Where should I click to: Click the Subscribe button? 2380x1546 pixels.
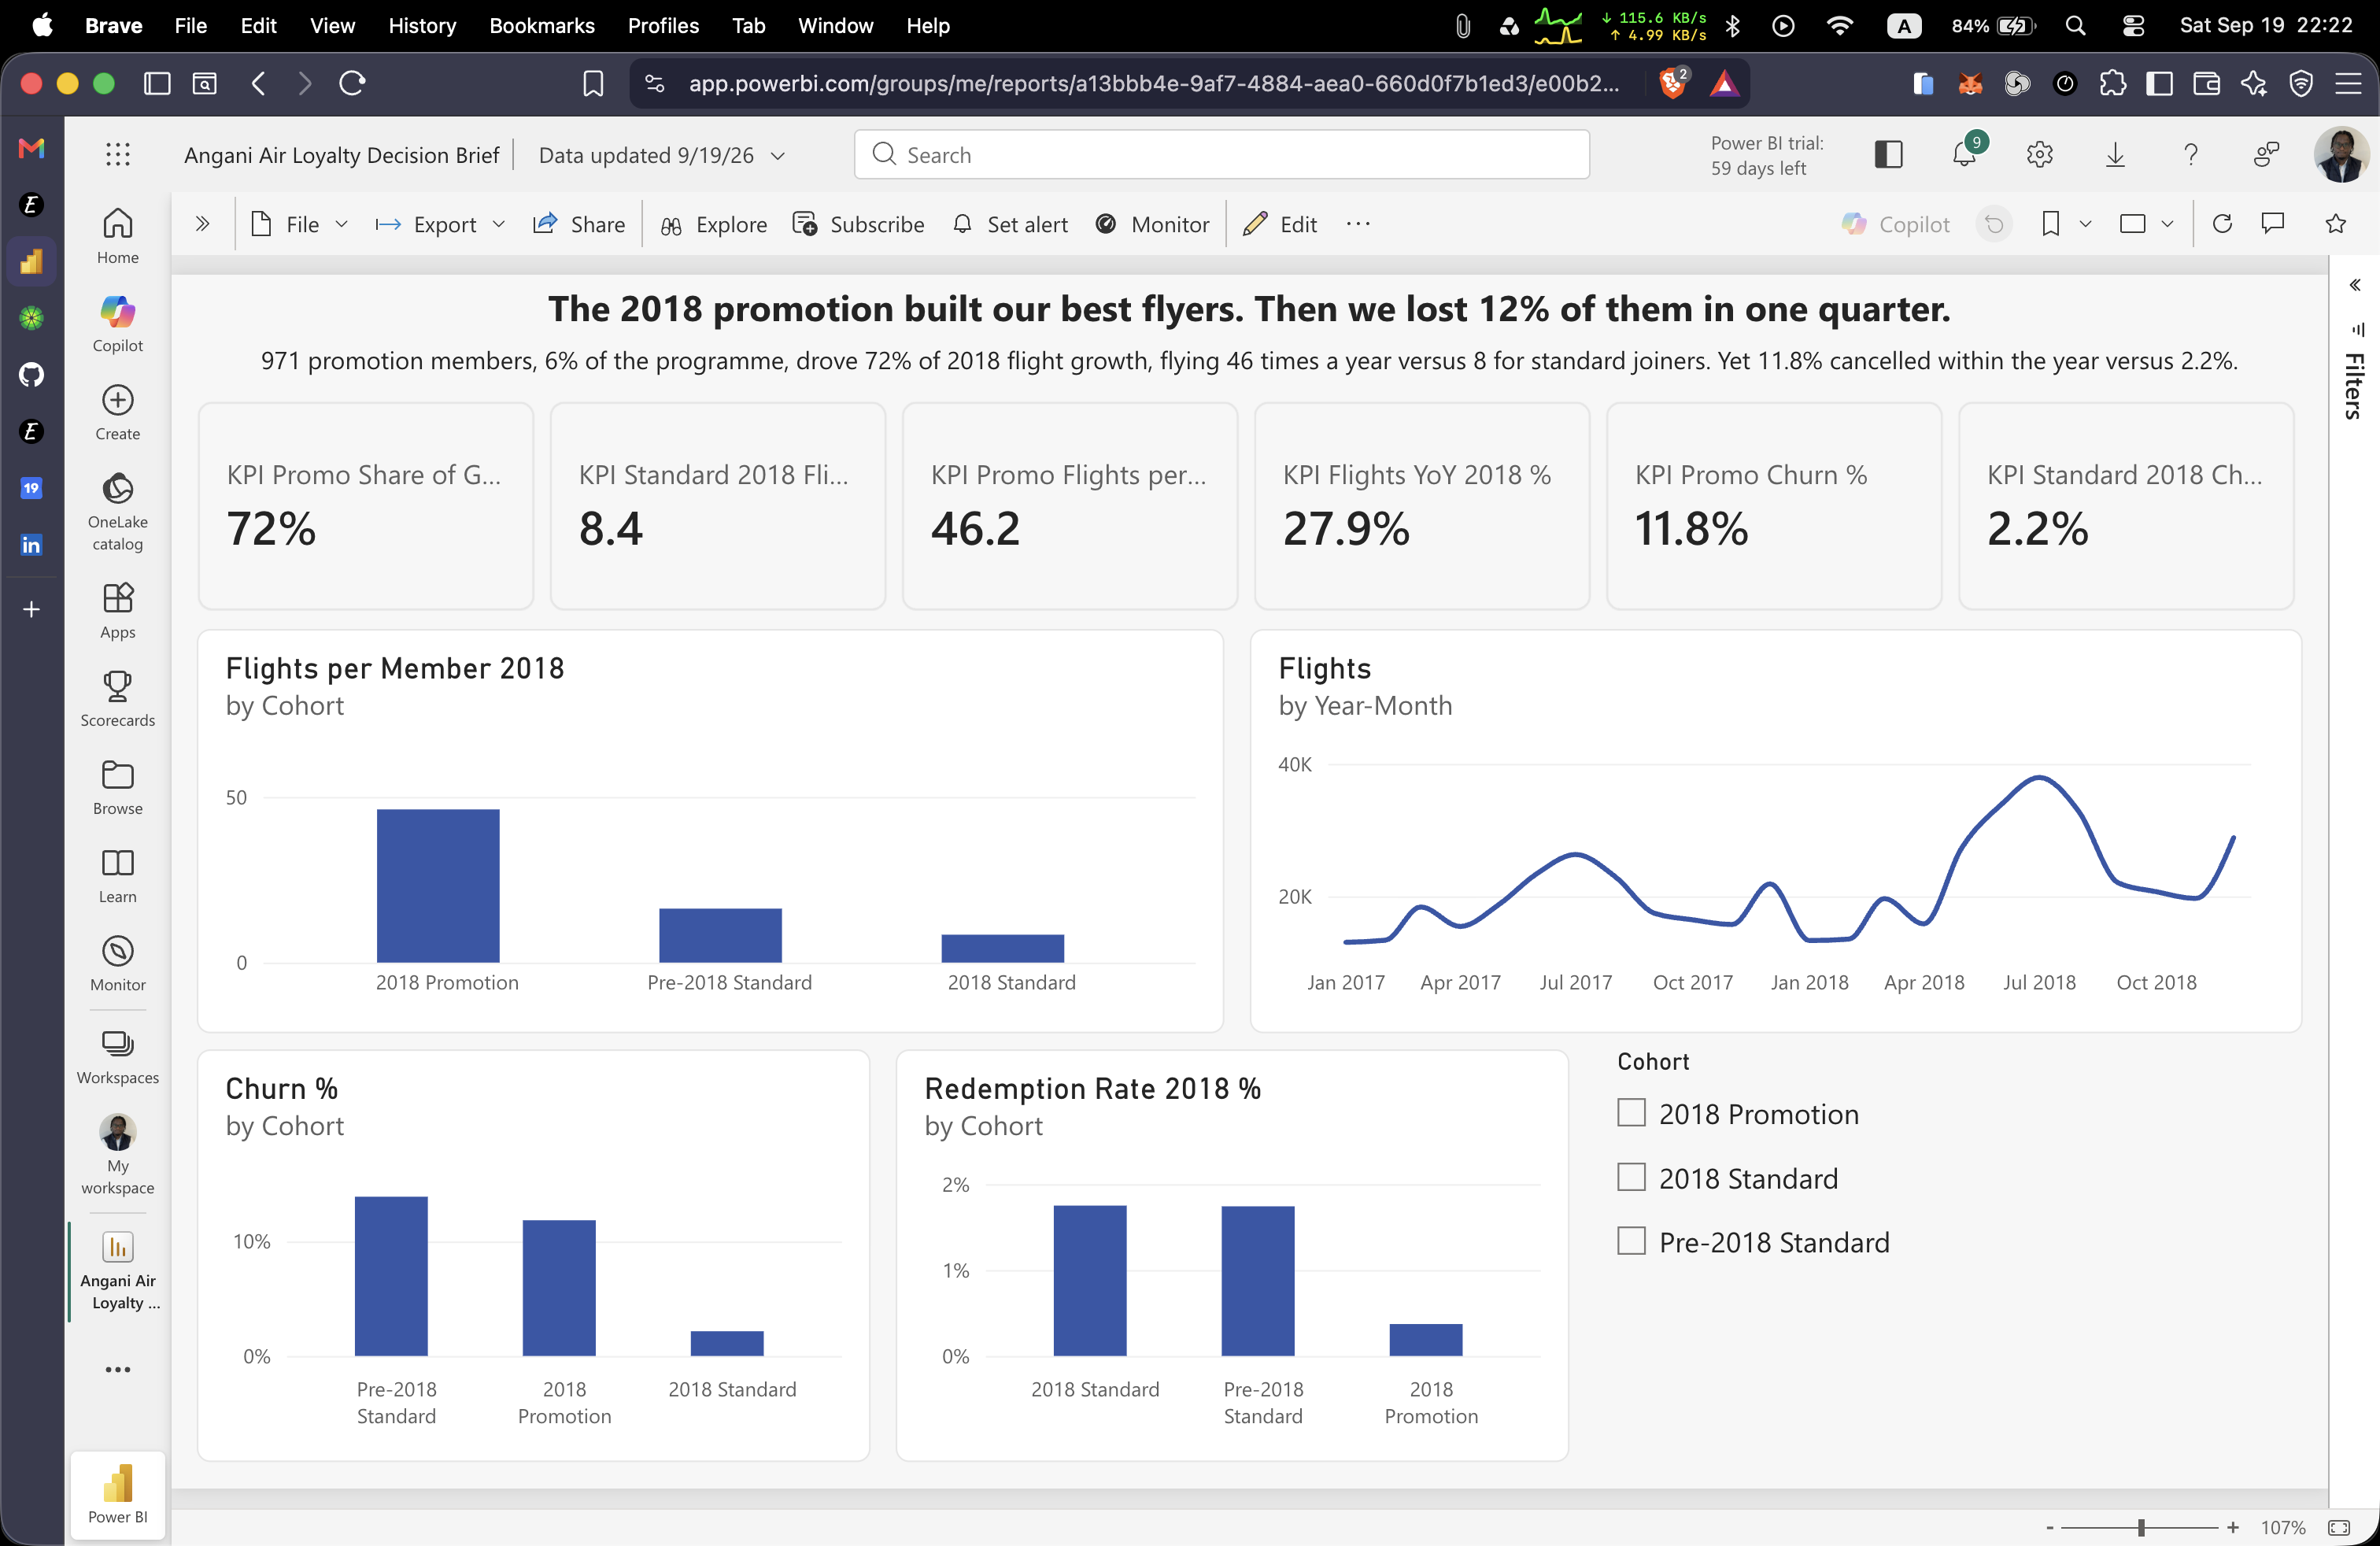click(x=858, y=224)
